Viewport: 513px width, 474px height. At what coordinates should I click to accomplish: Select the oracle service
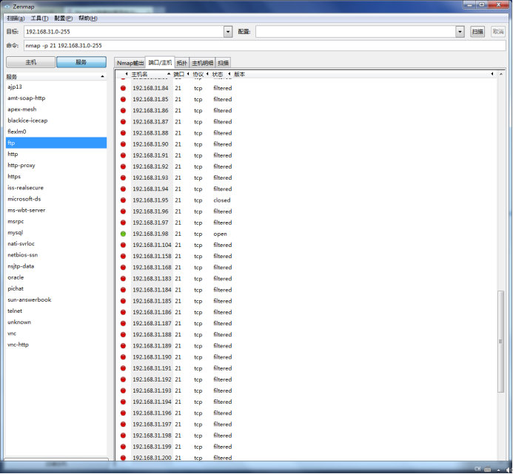point(56,277)
